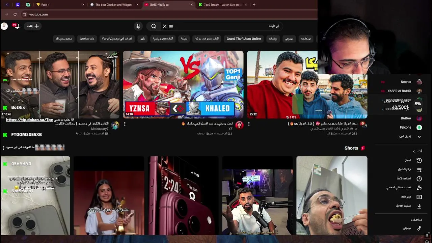Open Msdossary7 channel avatar

(115, 125)
